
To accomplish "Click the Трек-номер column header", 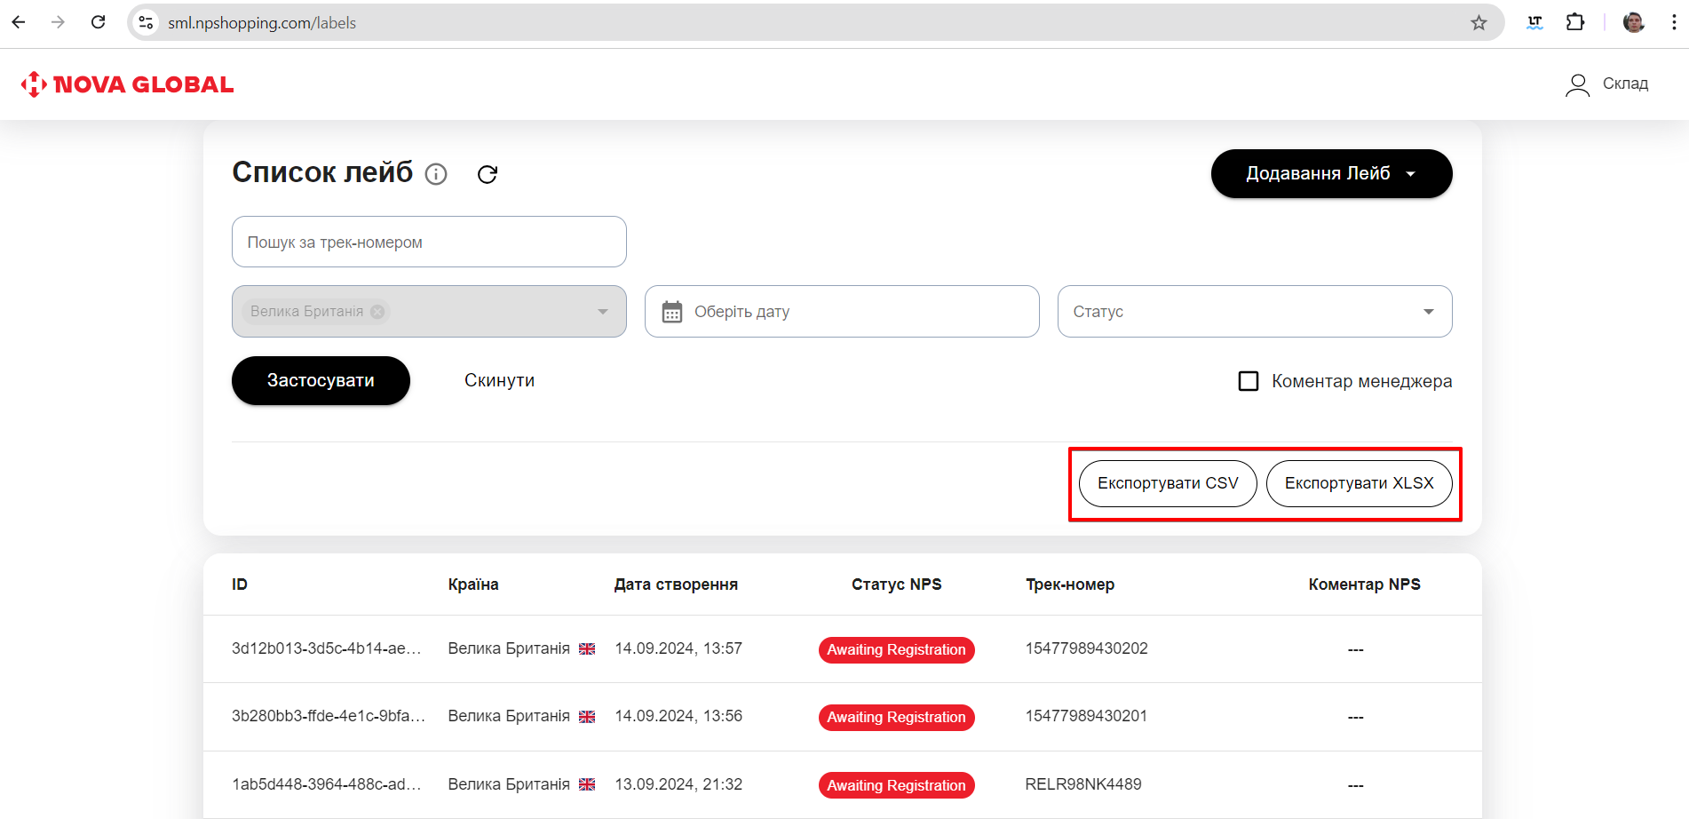I will tap(1070, 584).
